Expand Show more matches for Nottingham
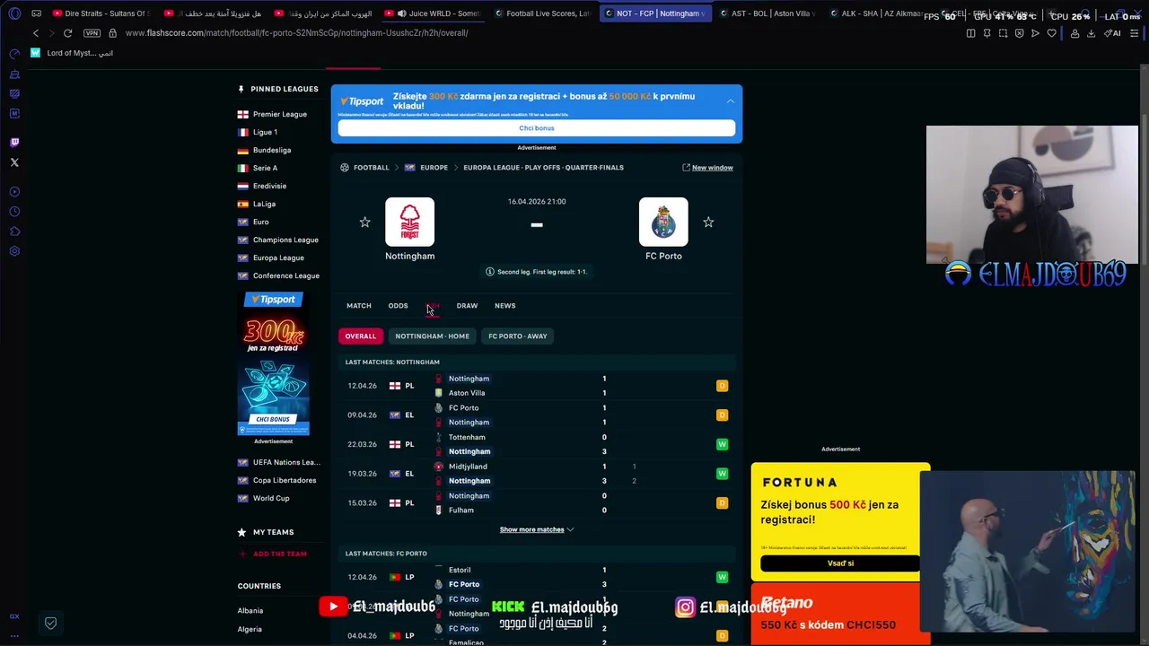This screenshot has height=646, width=1149. pyautogui.click(x=536, y=529)
